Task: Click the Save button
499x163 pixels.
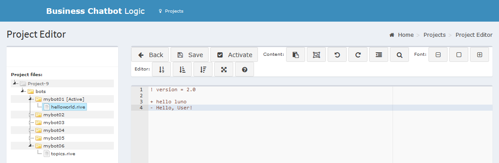Action: [x=190, y=54]
